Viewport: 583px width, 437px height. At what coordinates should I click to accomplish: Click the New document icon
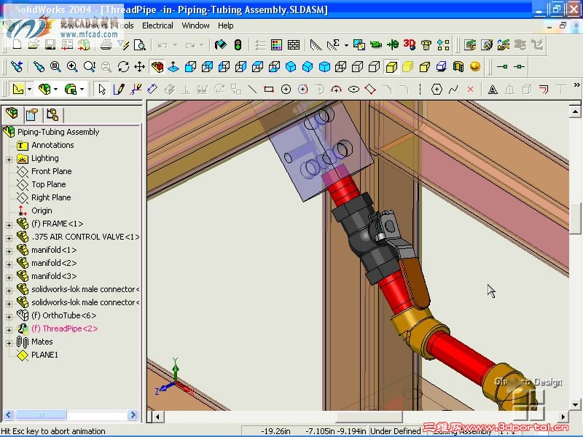tap(17, 45)
